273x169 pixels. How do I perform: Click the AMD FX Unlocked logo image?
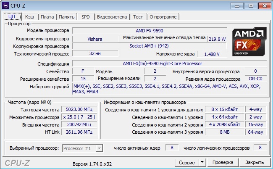[249, 42]
